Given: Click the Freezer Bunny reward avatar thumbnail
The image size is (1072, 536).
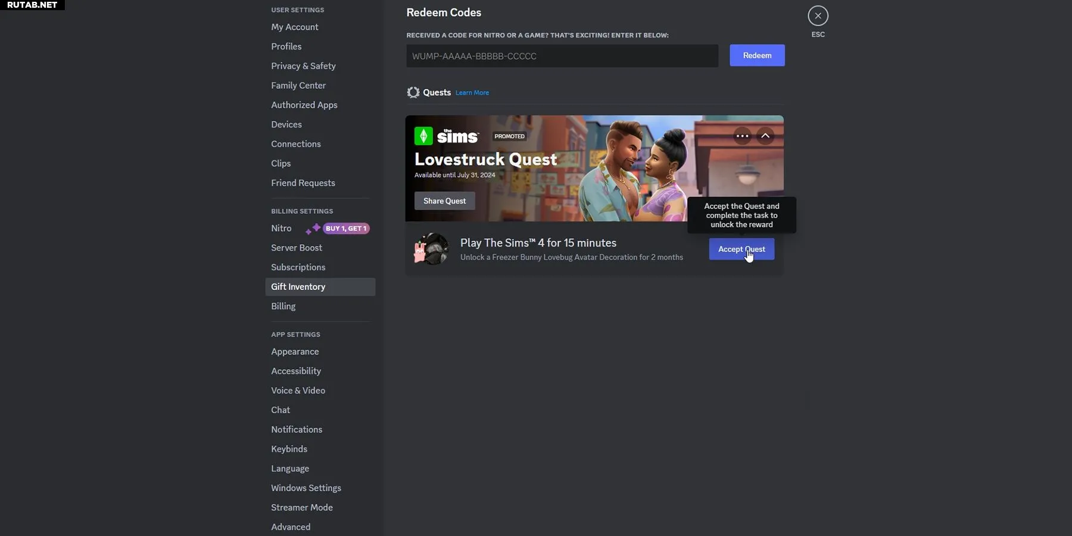Looking at the screenshot, I should [431, 249].
